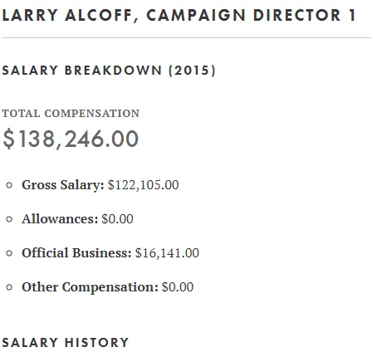Viewport: 372px width, 352px height.
Task: Click the bullet marker beside Gross Salary
Action: [x=9, y=185]
